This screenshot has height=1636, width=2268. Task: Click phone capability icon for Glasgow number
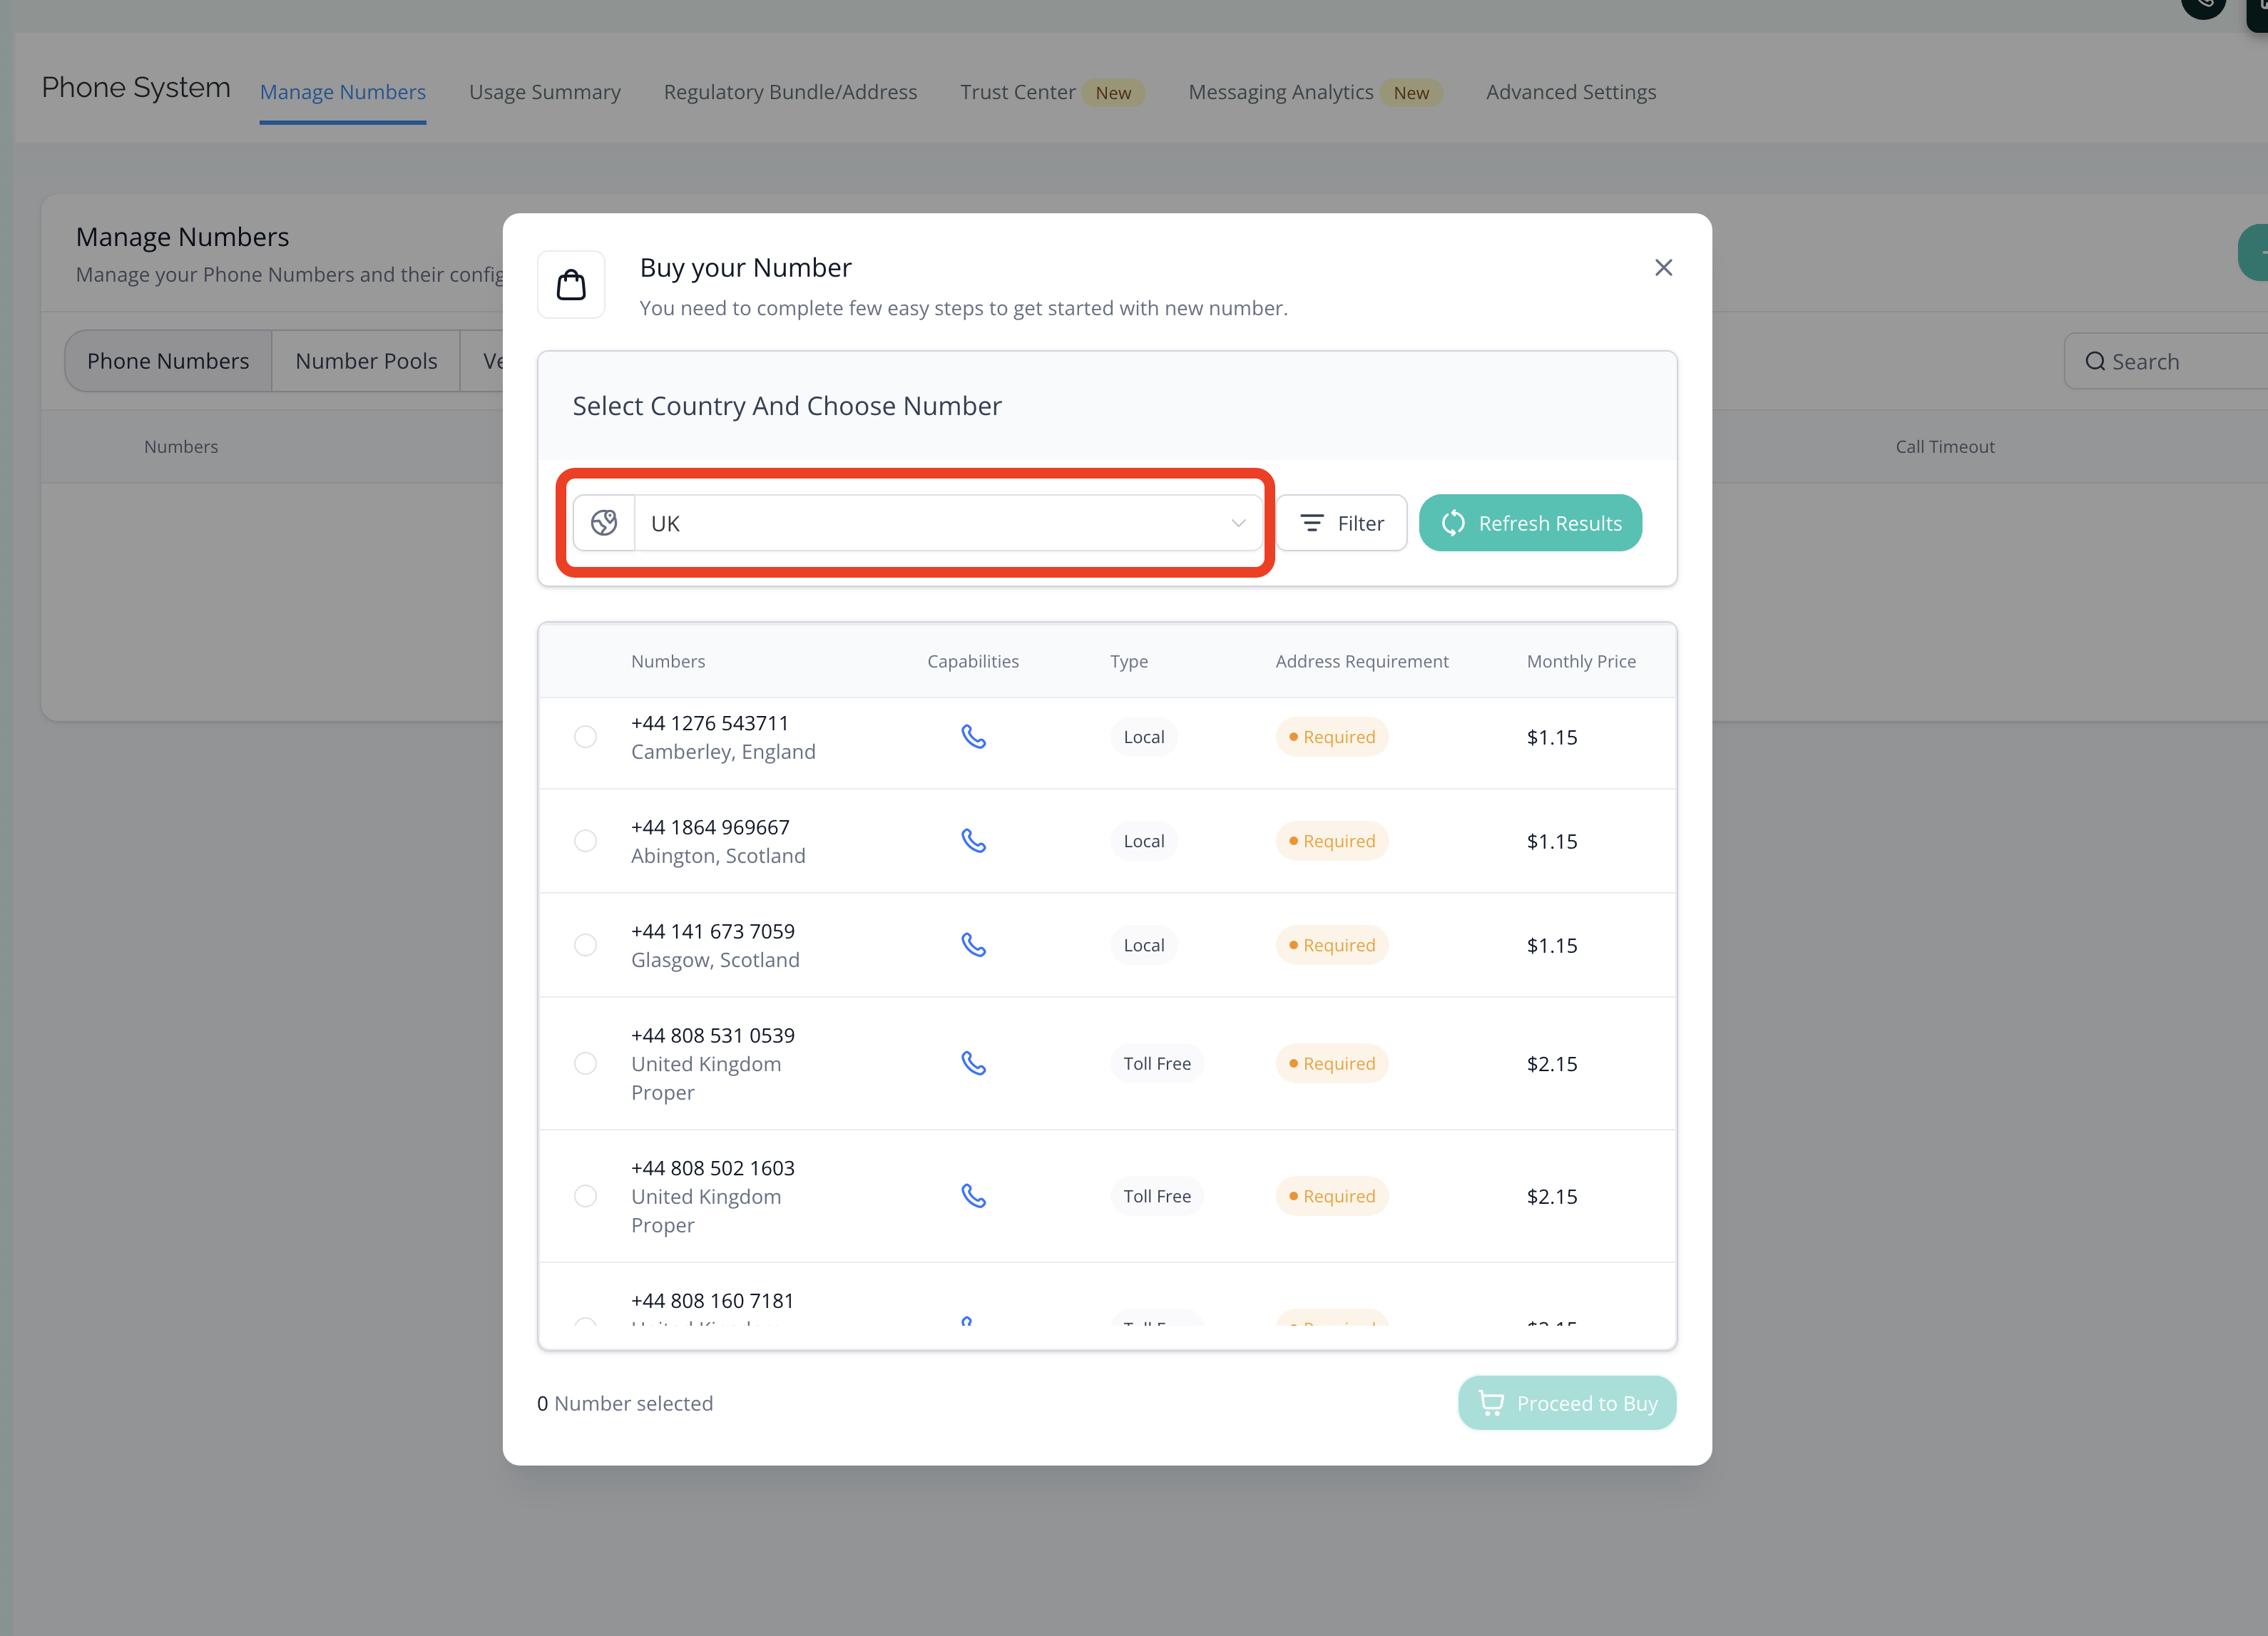tap(973, 945)
